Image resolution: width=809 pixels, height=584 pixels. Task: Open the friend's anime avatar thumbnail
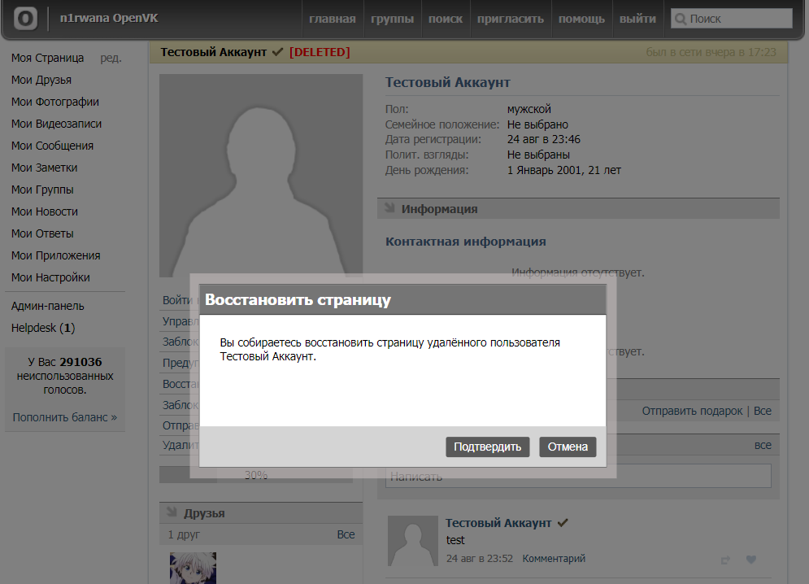click(x=193, y=568)
